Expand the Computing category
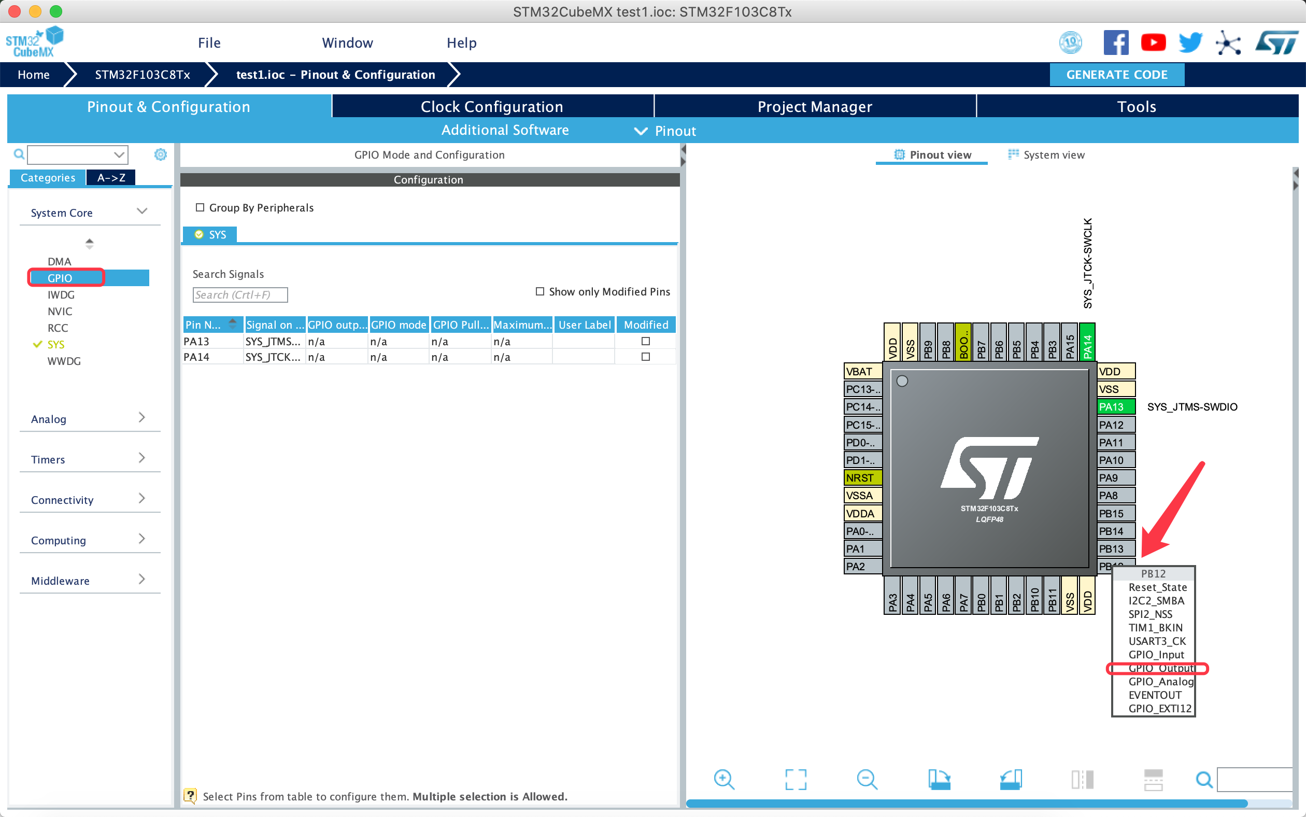The width and height of the screenshot is (1306, 817). pyautogui.click(x=90, y=540)
